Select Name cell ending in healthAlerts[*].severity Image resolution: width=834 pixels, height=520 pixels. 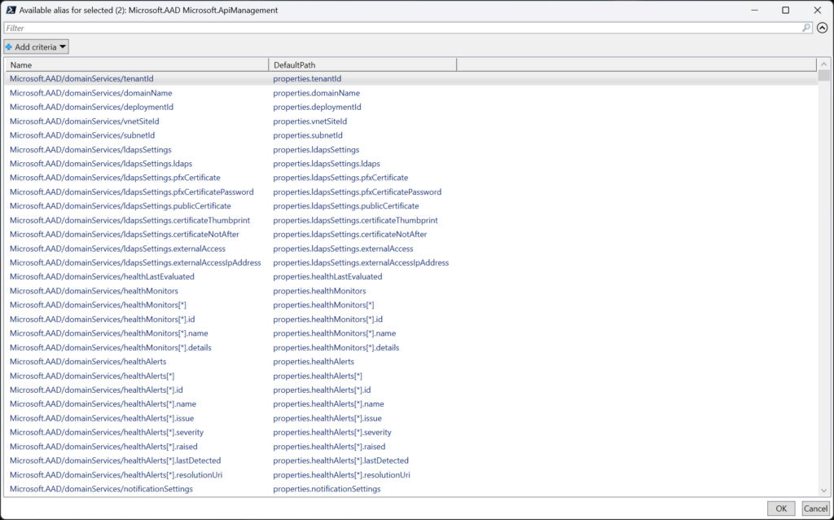point(107,432)
